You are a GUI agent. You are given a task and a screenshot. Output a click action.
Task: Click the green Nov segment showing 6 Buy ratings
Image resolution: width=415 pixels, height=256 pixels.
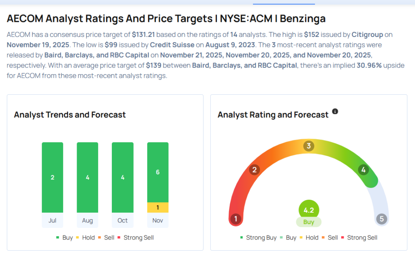pyautogui.click(x=158, y=172)
